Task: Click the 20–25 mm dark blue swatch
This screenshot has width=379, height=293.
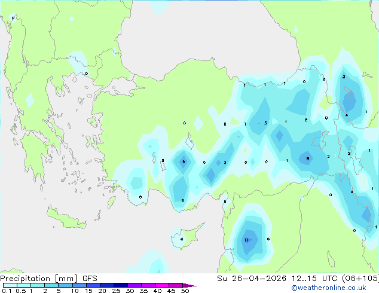Action: (x=107, y=285)
